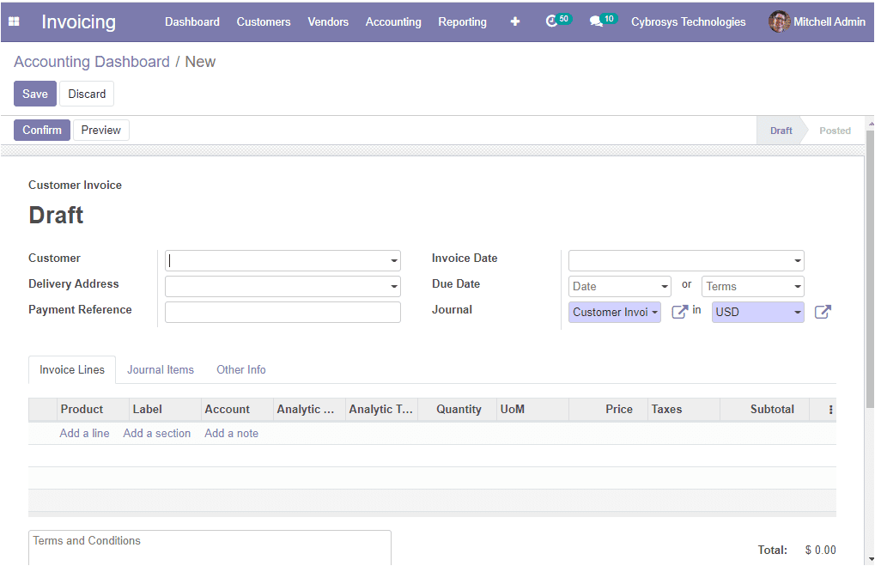This screenshot has height=566, width=875.
Task: Select the Invoice Lines tab
Action: point(72,369)
